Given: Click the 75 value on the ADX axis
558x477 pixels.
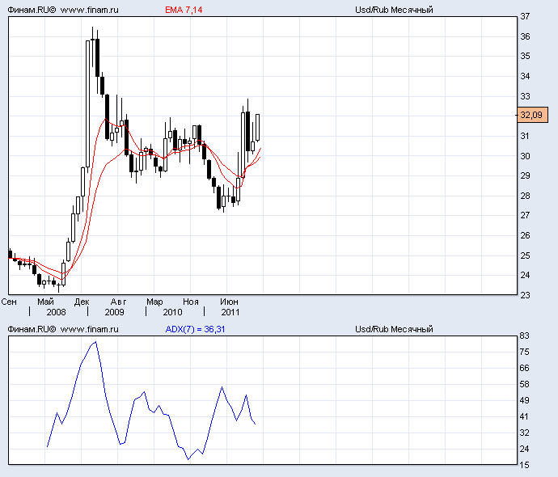Looking at the screenshot, I should 525,352.
